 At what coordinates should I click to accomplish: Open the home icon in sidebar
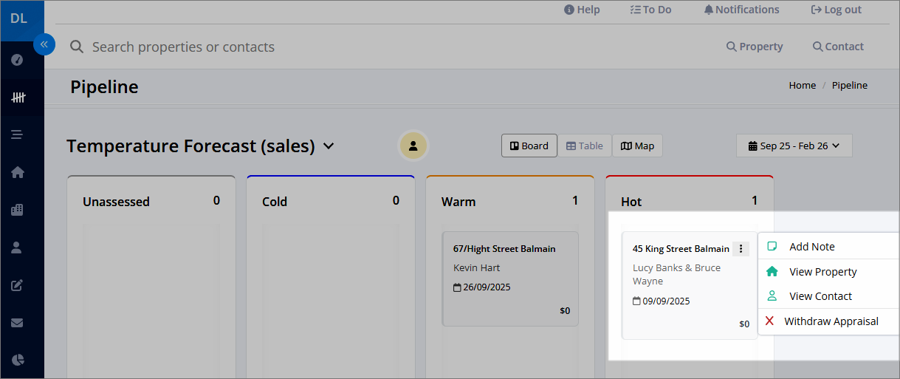[x=18, y=172]
